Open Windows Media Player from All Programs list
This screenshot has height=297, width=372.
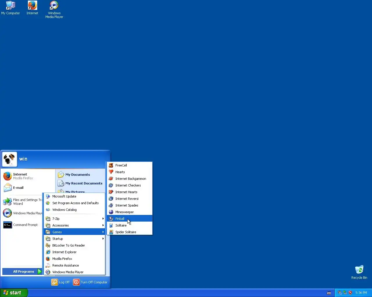tap(74, 272)
